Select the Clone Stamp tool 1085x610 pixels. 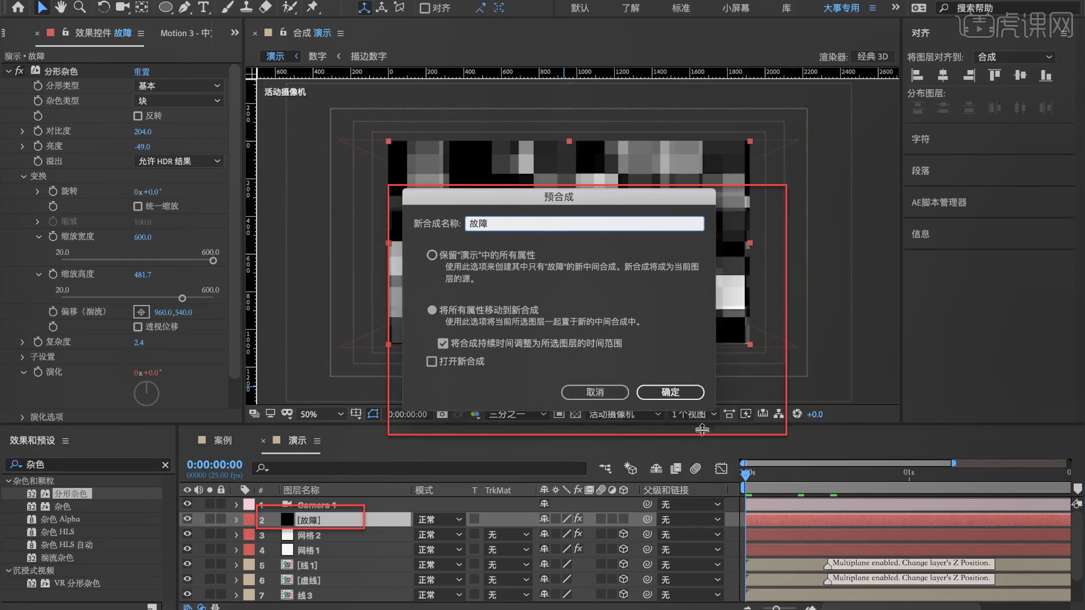246,7
